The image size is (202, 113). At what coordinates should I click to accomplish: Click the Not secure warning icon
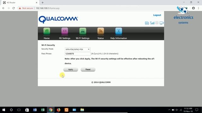20,8
